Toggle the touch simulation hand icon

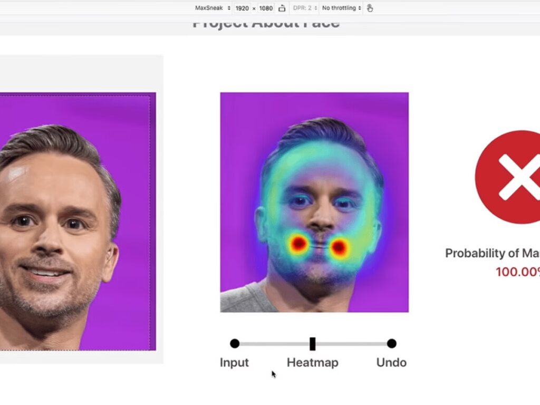pyautogui.click(x=370, y=8)
